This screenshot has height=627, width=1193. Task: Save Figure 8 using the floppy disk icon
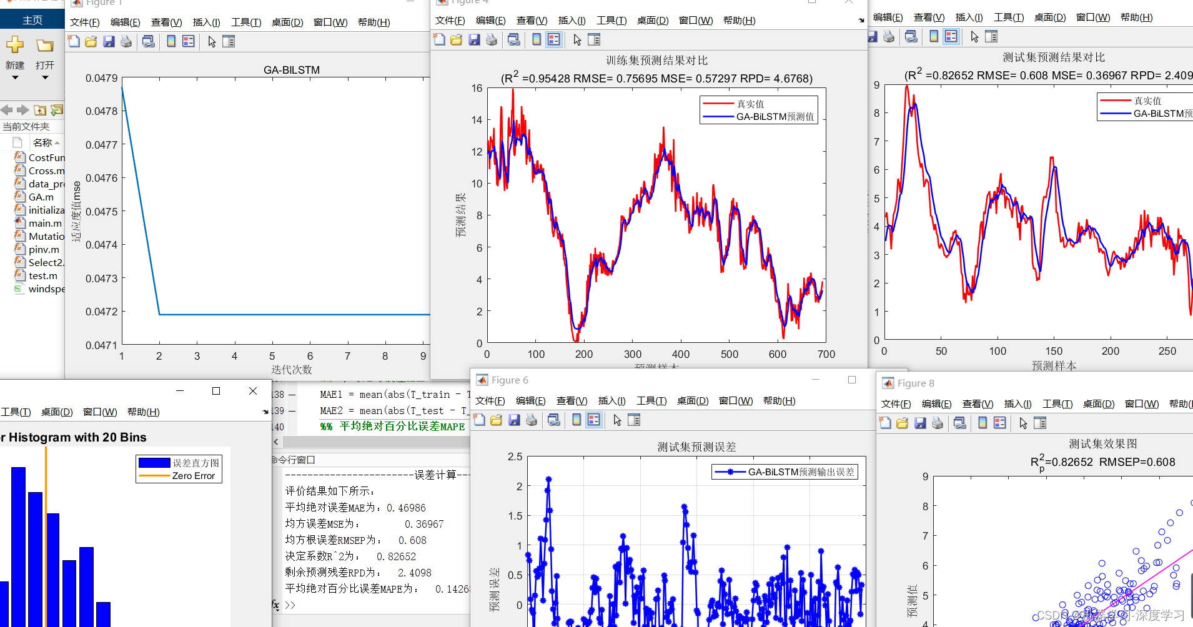920,423
